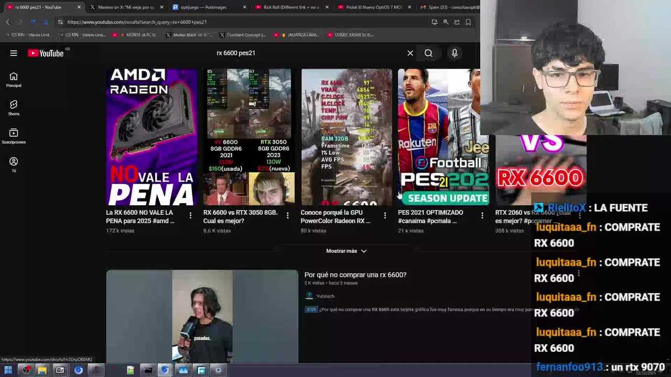The image size is (671, 377).
Task: Open title Conoce porqué la GPU PowerColor Radeon
Action: (335, 217)
